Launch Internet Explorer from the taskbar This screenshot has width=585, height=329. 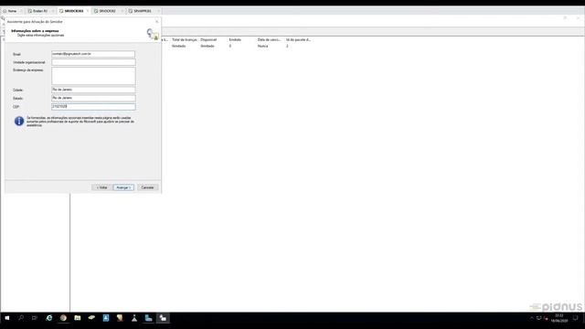point(48,318)
